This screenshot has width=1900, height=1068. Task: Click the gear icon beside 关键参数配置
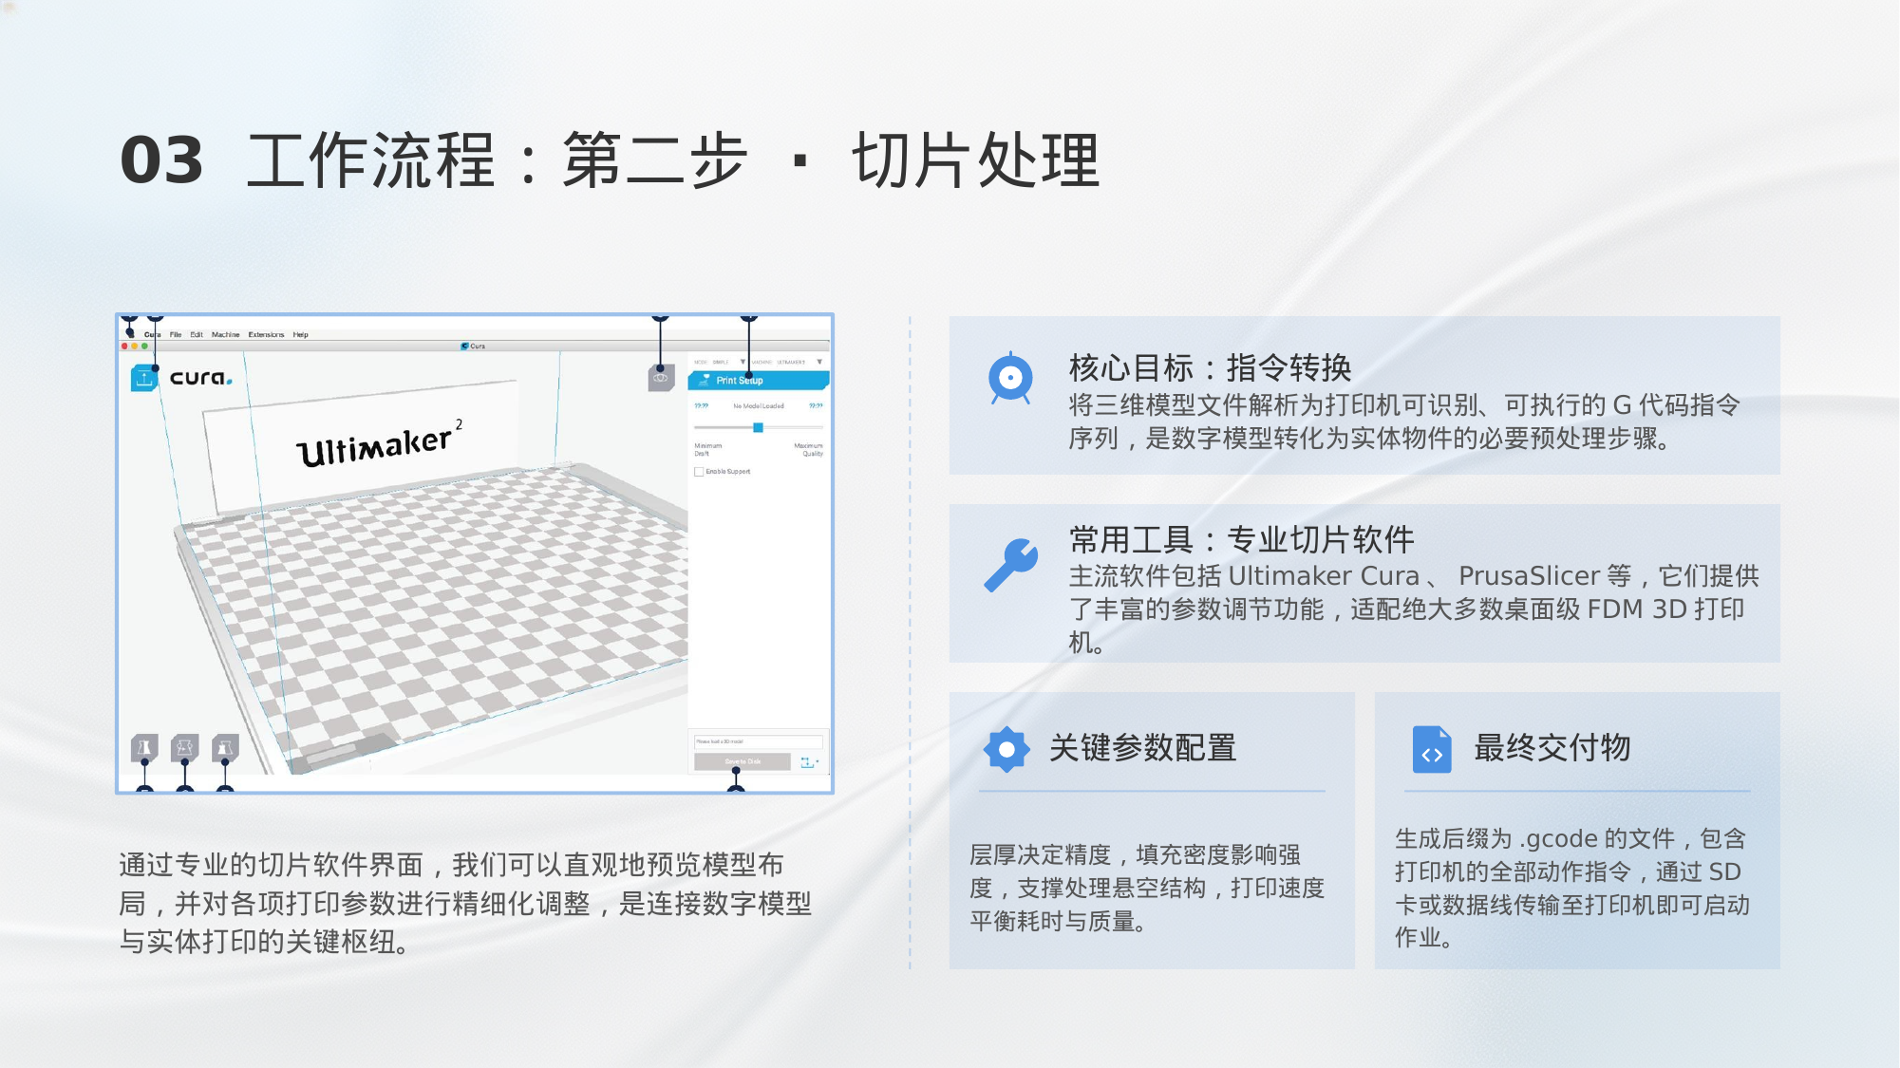coord(1006,750)
